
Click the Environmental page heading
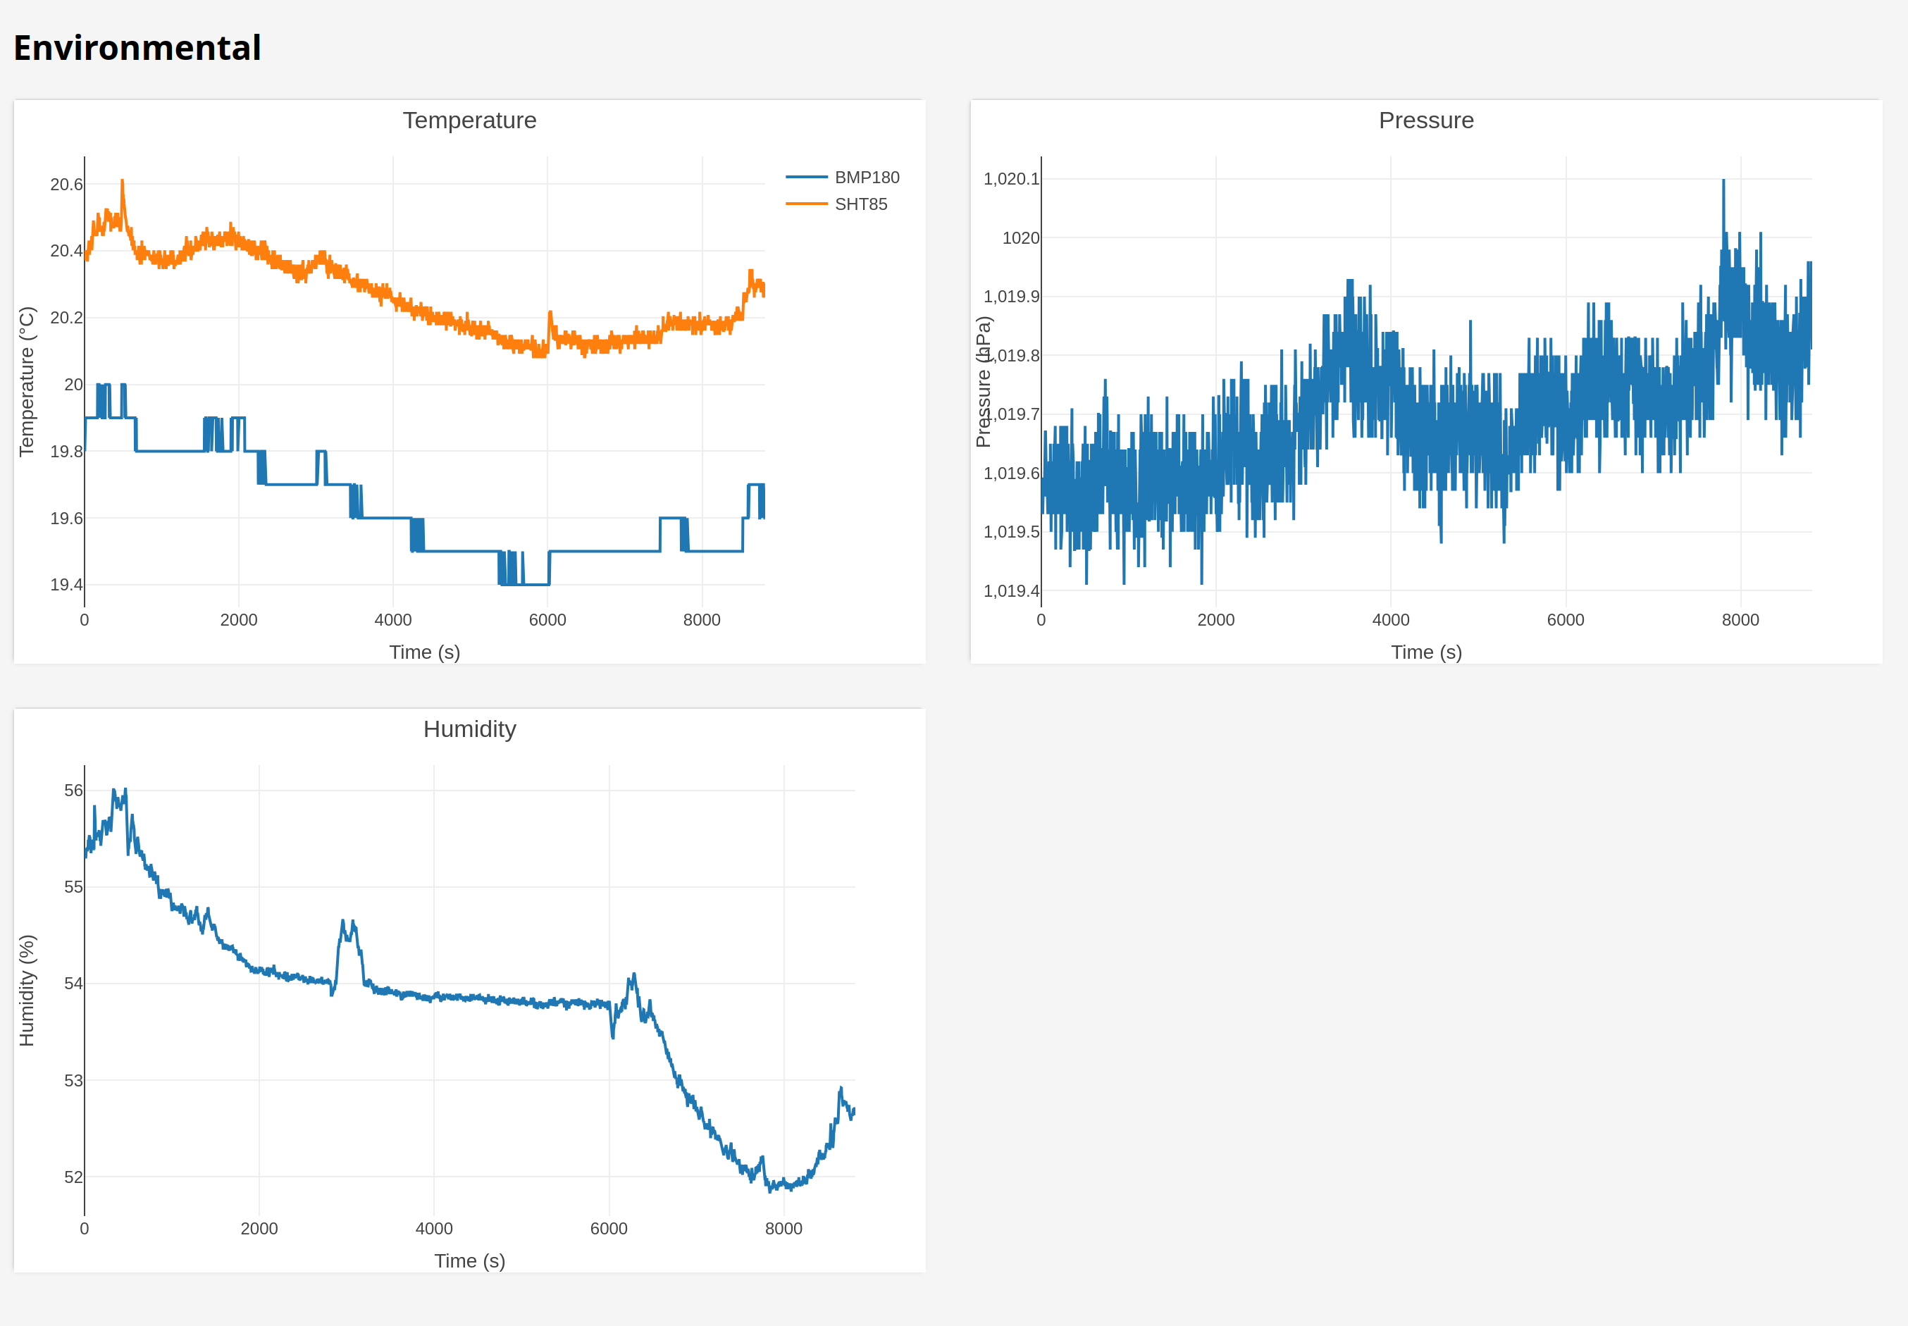click(x=137, y=47)
